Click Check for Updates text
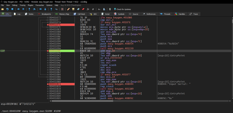The height and width of the screenshot is (113, 233). 123,9
